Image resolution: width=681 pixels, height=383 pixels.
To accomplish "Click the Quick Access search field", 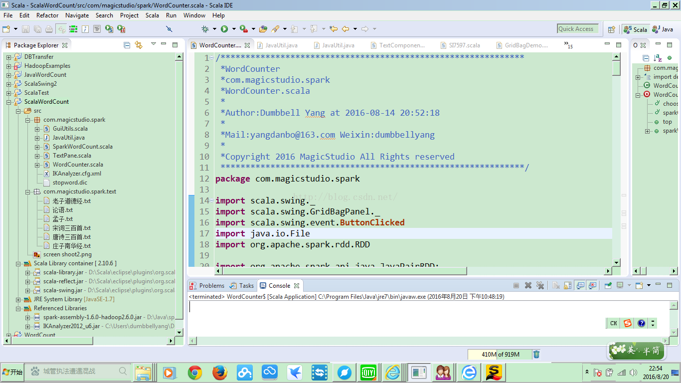I will [x=577, y=29].
